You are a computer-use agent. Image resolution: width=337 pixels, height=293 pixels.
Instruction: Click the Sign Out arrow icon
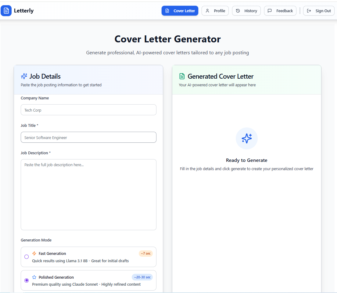click(x=309, y=11)
